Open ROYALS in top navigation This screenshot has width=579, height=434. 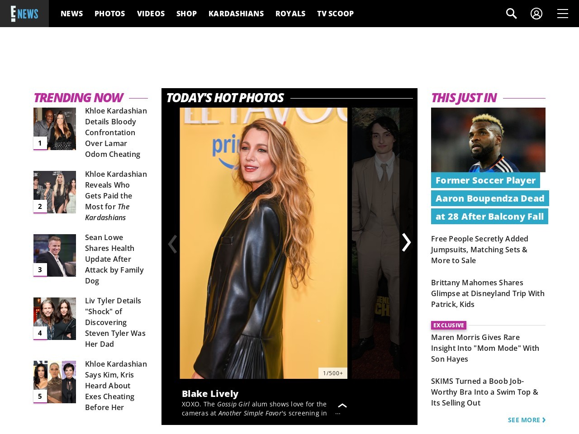(290, 14)
